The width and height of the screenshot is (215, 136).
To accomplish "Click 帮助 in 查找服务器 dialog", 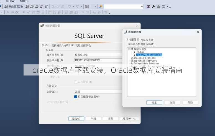I will click(190, 102).
